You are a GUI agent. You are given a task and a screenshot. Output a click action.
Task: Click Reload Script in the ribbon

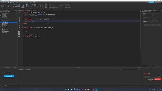pos(61,6)
